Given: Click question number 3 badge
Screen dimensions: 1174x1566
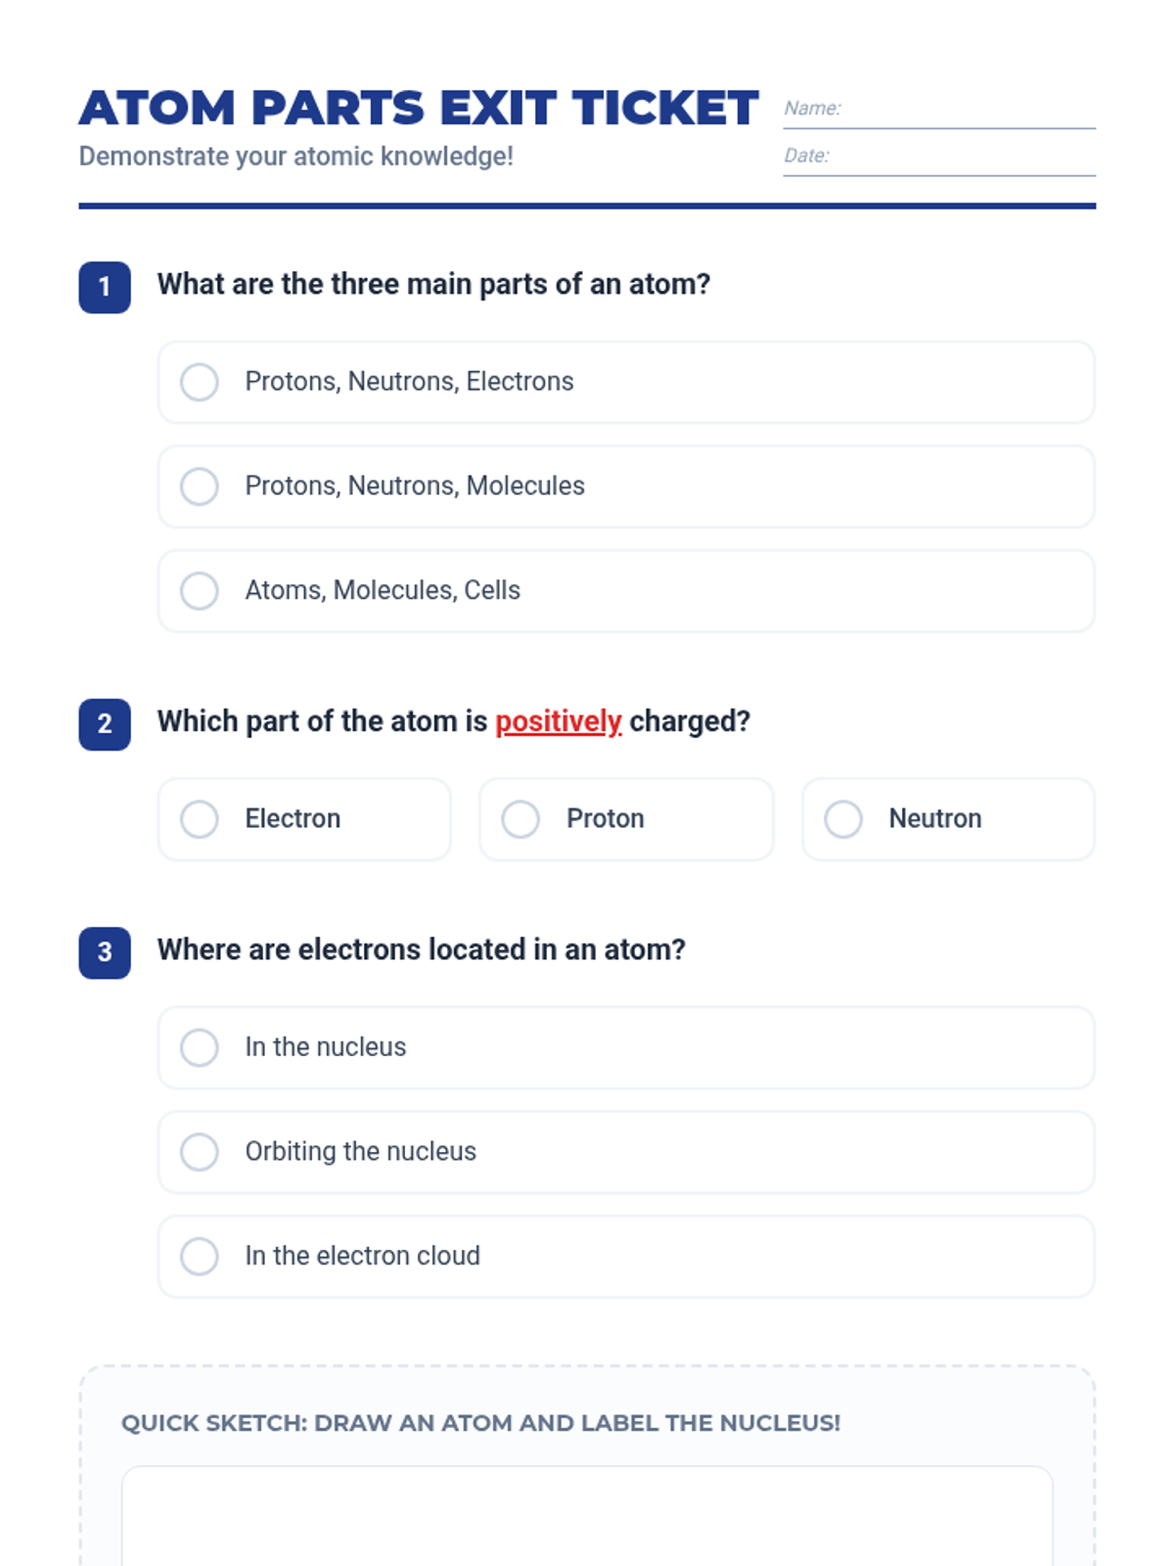Looking at the screenshot, I should click(105, 952).
